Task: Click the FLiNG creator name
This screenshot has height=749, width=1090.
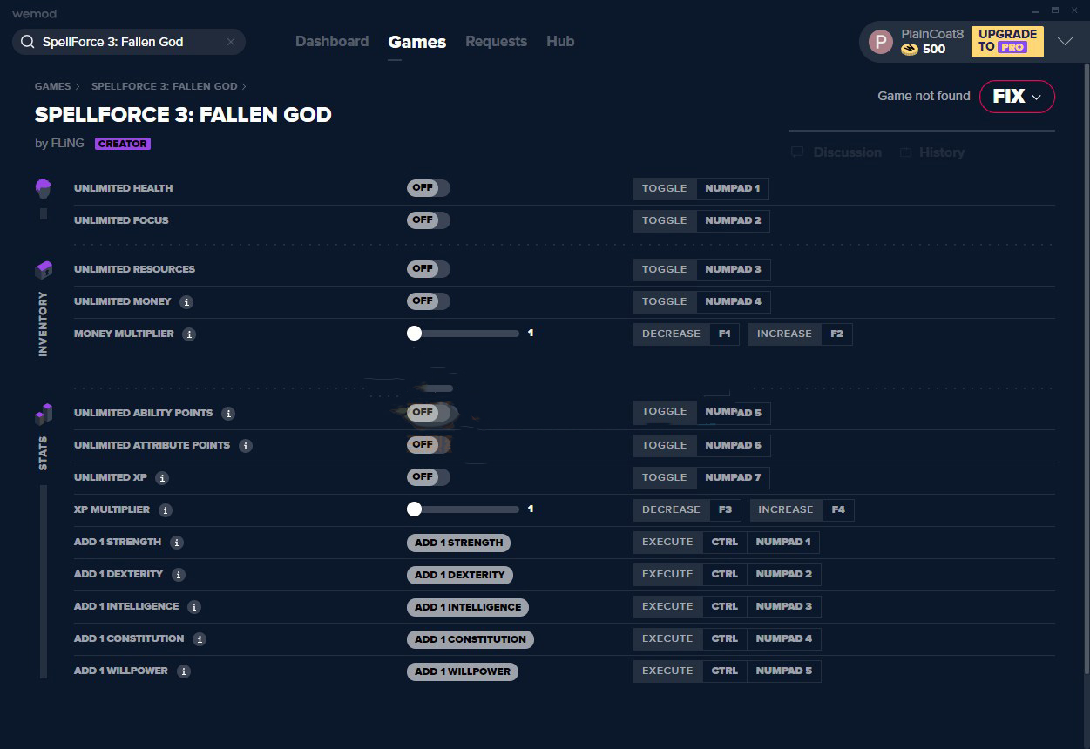Action: pyautogui.click(x=68, y=144)
